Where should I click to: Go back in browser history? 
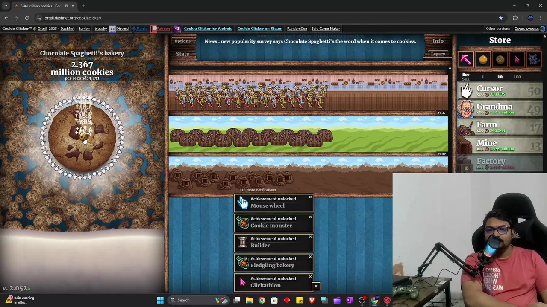click(6, 18)
